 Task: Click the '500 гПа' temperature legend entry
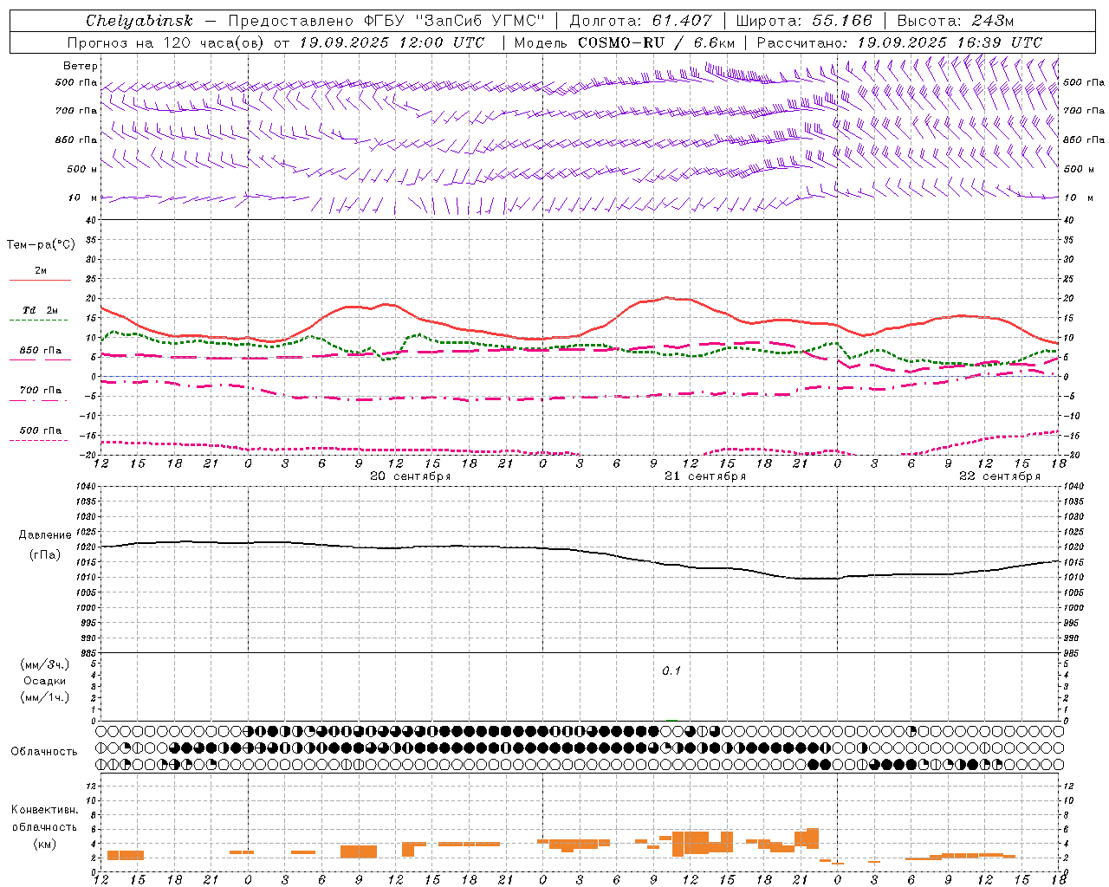[x=40, y=431]
